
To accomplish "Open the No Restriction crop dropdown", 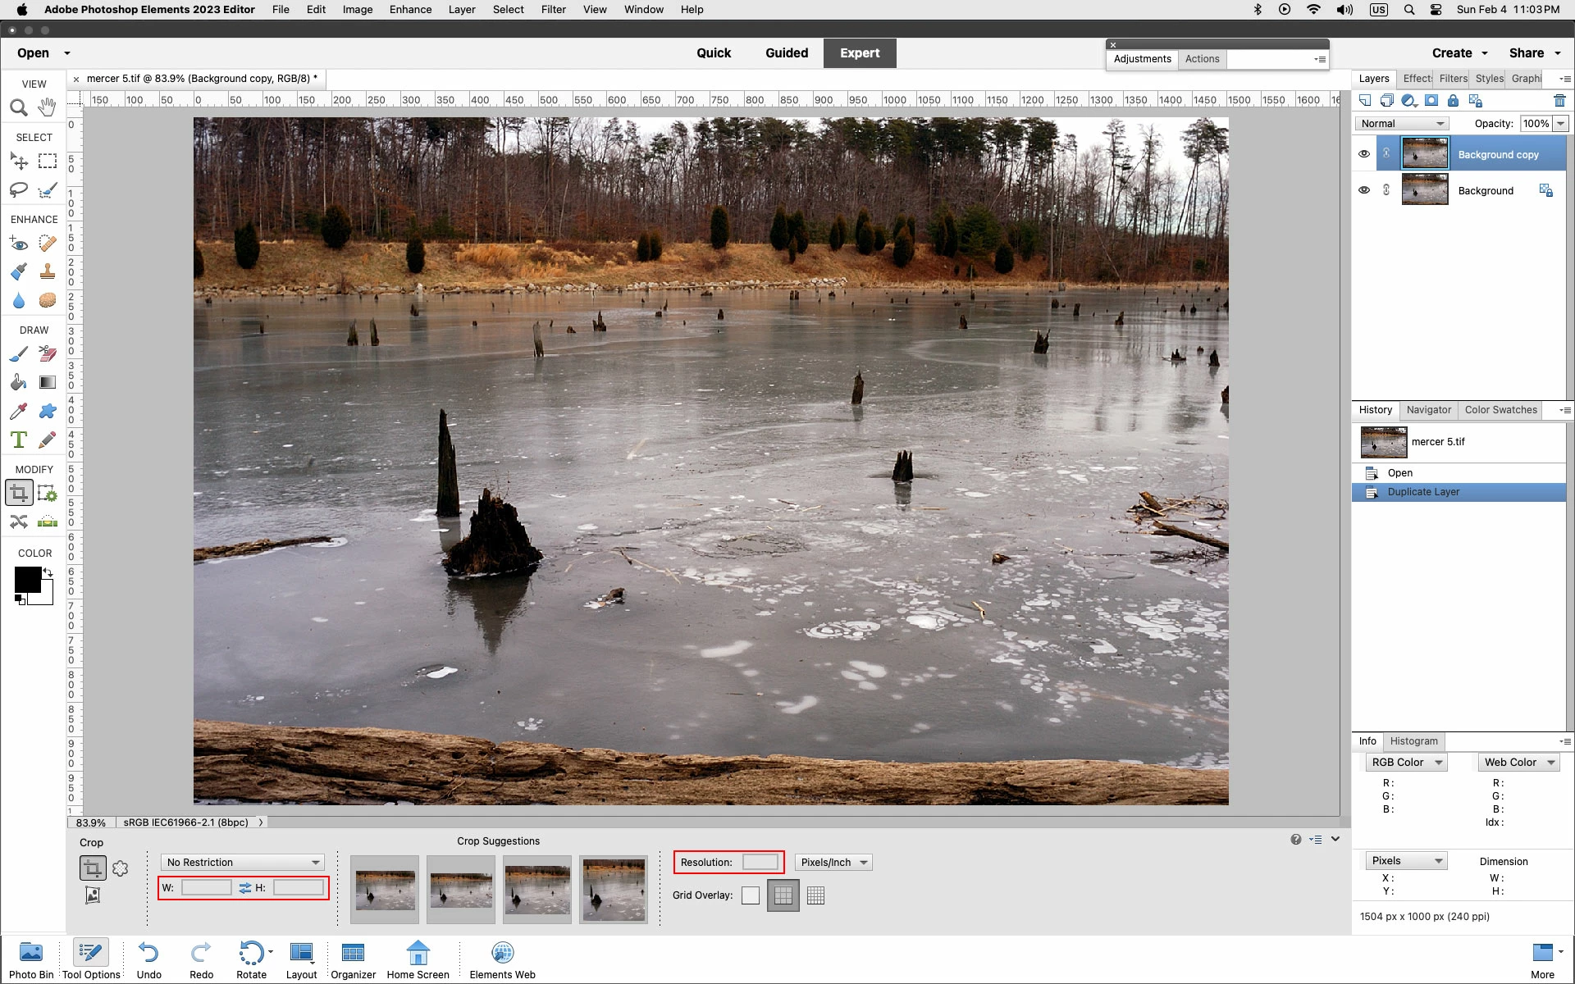I will click(x=243, y=863).
